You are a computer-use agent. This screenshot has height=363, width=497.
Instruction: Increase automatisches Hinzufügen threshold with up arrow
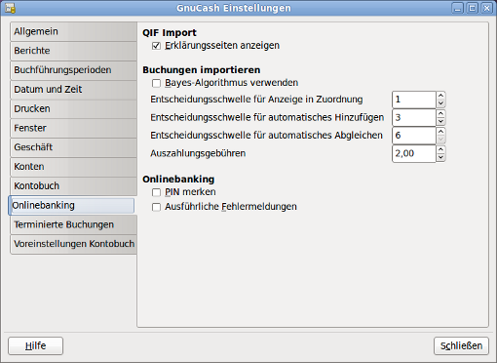pos(440,113)
